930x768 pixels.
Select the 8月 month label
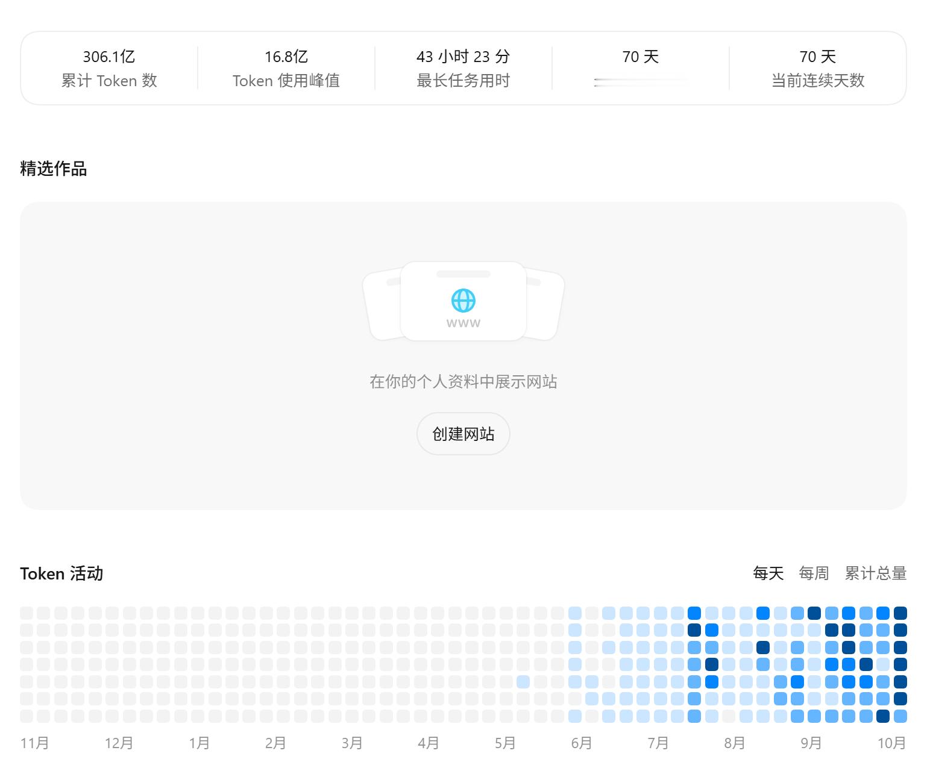(735, 743)
